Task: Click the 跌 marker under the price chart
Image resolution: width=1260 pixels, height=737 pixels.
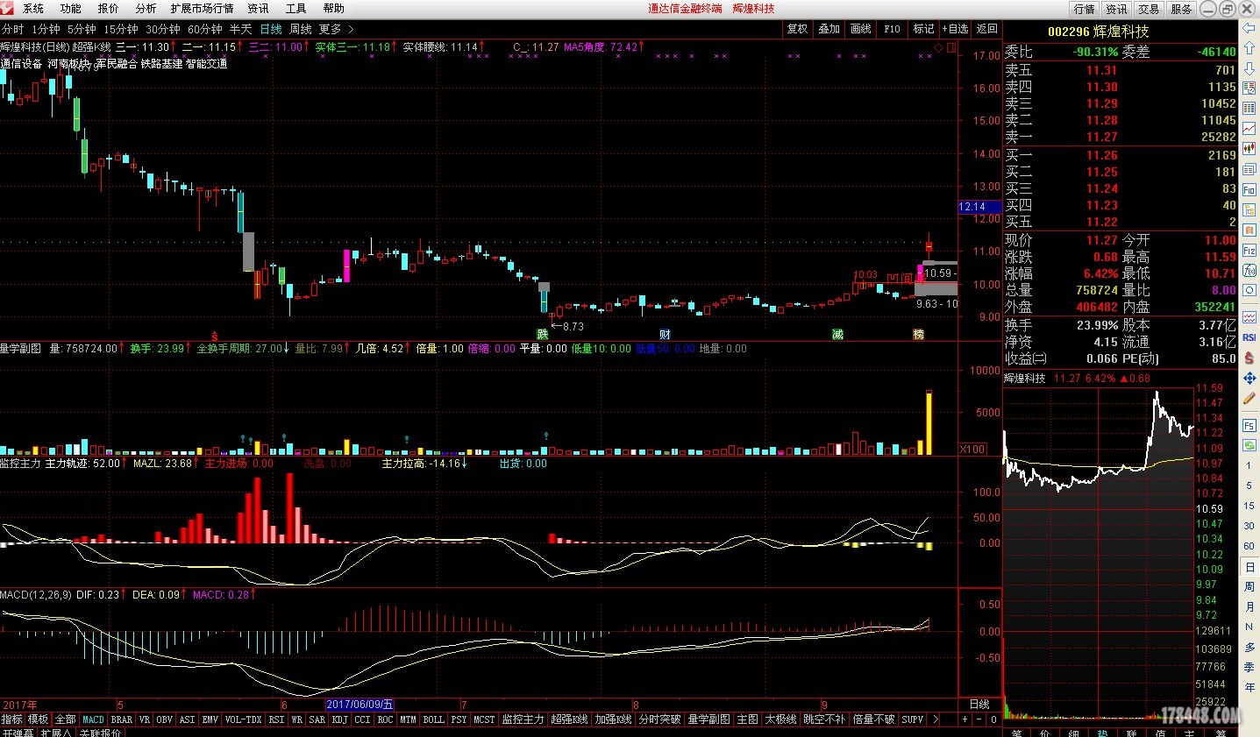Action: coord(543,334)
